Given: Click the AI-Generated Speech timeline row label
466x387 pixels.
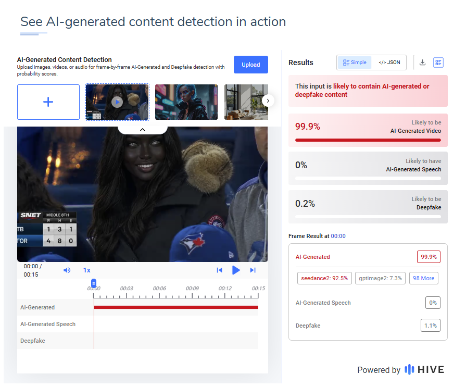Looking at the screenshot, I should pos(48,324).
